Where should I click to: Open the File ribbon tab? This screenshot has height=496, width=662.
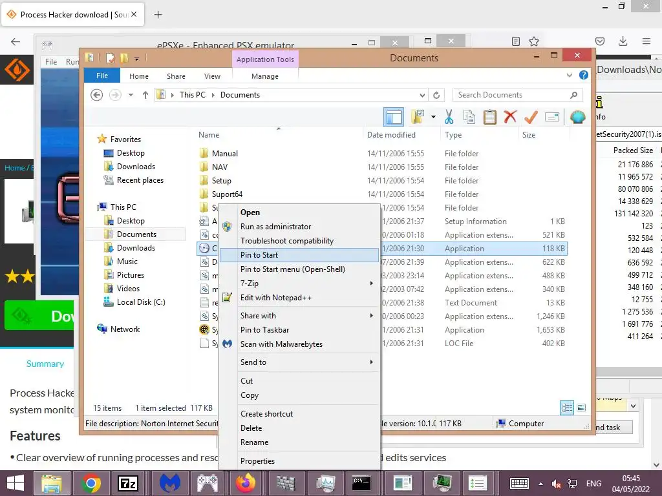pyautogui.click(x=101, y=76)
